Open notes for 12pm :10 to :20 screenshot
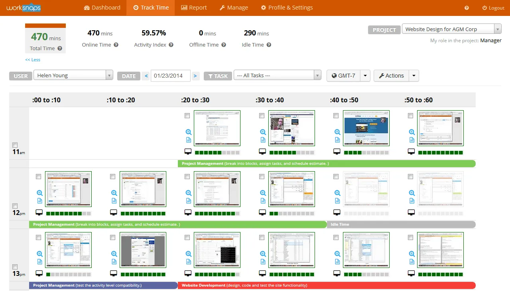This screenshot has height=291, width=510. [x=114, y=201]
